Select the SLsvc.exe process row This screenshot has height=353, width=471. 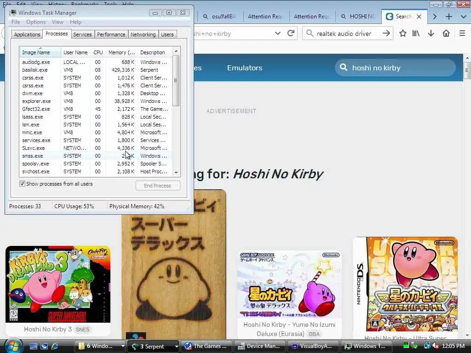click(95, 148)
